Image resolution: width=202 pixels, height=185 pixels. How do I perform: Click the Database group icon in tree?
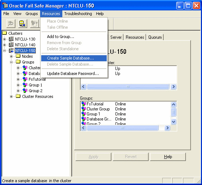(25, 73)
